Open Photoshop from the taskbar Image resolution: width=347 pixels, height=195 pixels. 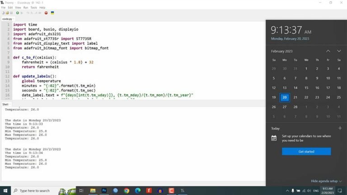tap(104, 190)
